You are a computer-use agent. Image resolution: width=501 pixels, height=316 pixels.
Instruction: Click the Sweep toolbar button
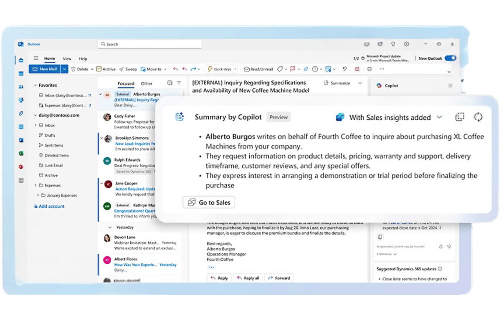click(128, 69)
